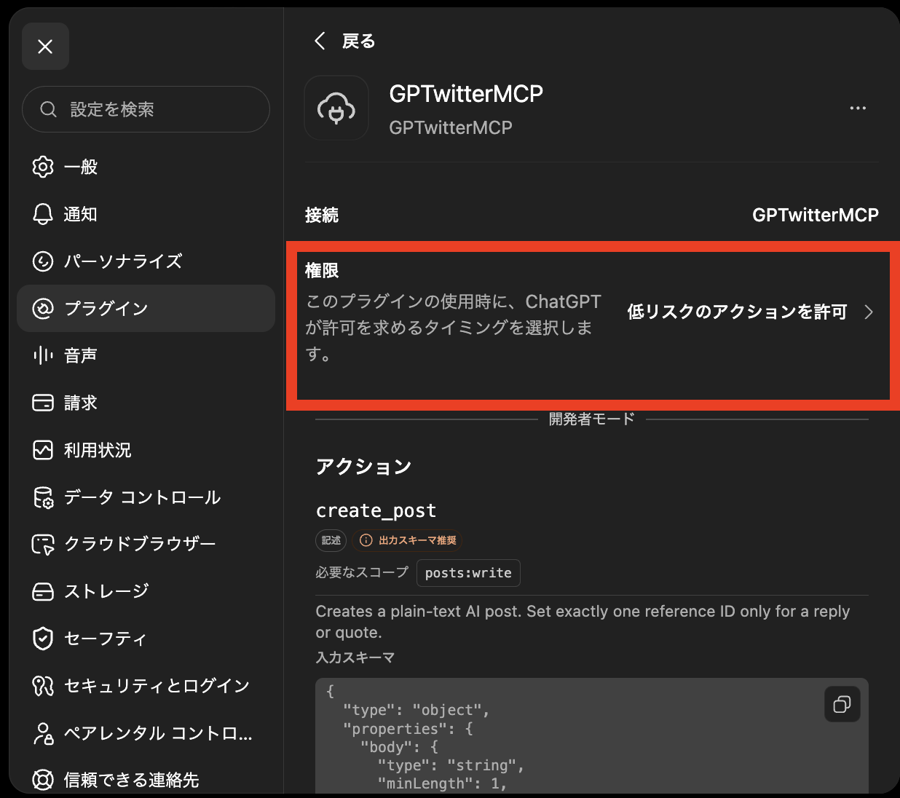Open the 利用状況 label in the sidebar
Image resolution: width=900 pixels, height=798 pixels.
click(x=98, y=450)
